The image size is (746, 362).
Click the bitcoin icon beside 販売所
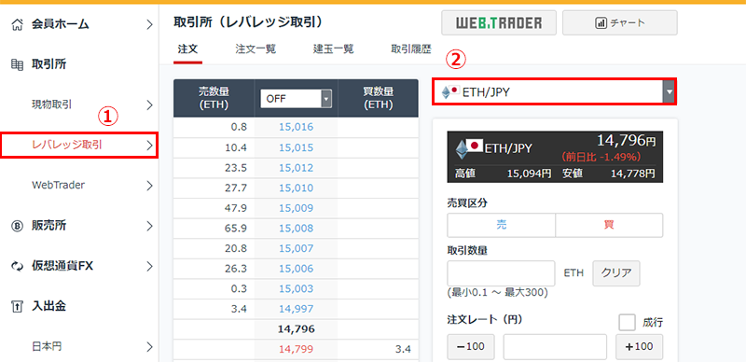pyautogui.click(x=17, y=226)
